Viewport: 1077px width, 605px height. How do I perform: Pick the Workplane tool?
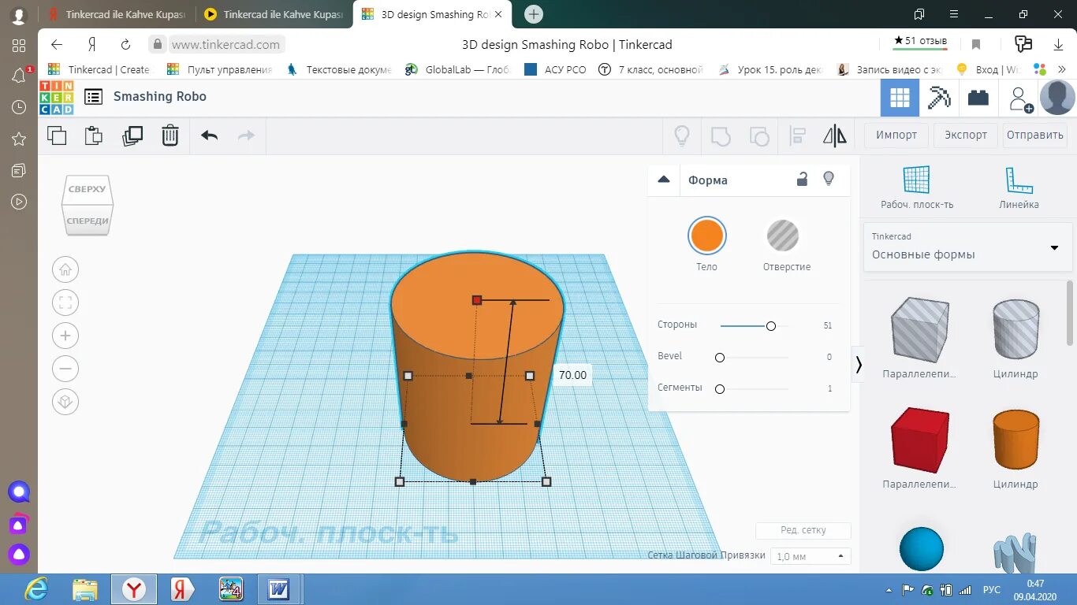coord(917,187)
